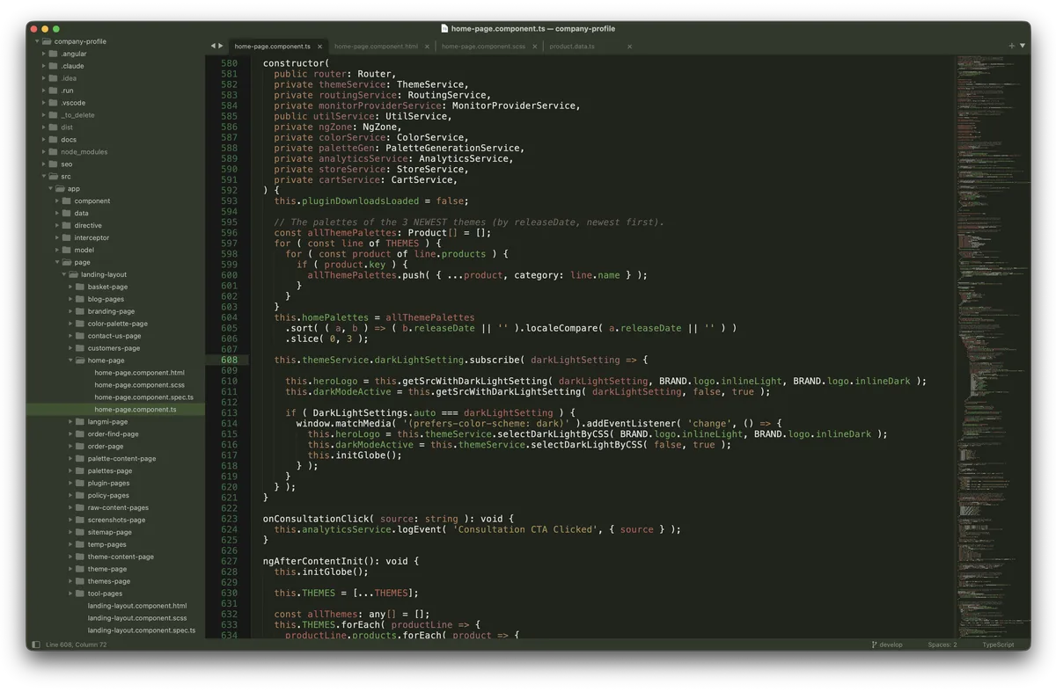Click the dist folder icon

[x=53, y=127]
